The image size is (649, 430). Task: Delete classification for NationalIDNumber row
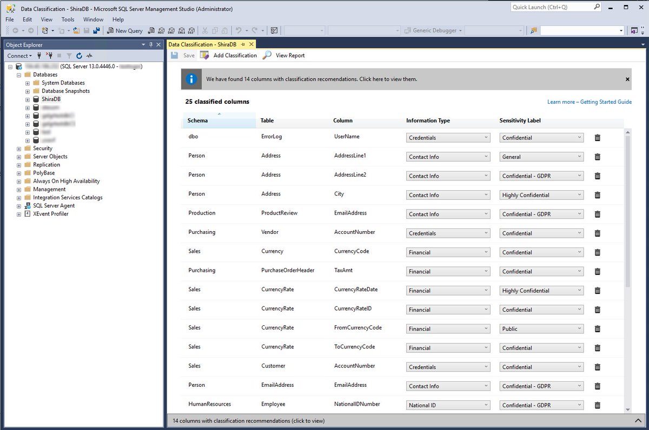tap(598, 405)
